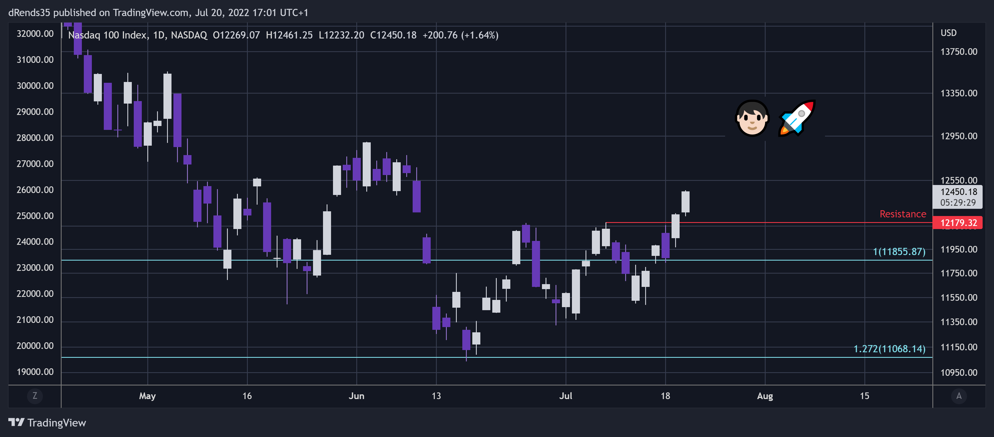The height and width of the screenshot is (437, 994).
Task: Click the H12461.25 high value
Action: pos(289,35)
